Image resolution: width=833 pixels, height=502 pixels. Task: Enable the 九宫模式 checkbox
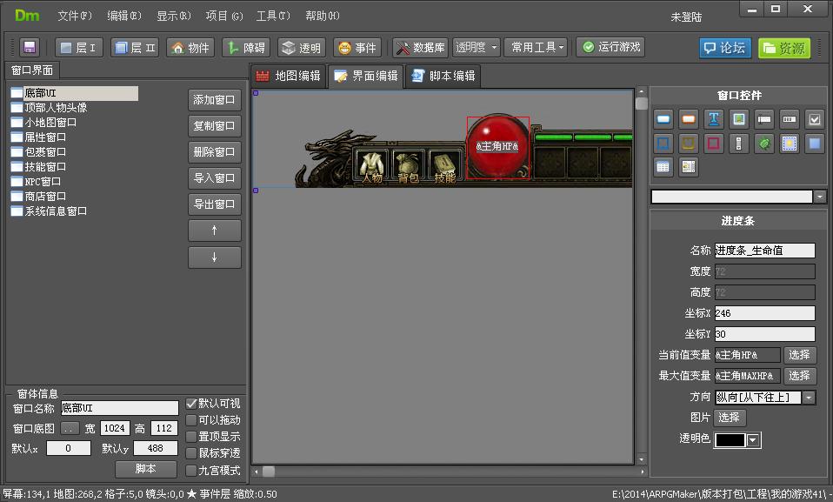192,471
